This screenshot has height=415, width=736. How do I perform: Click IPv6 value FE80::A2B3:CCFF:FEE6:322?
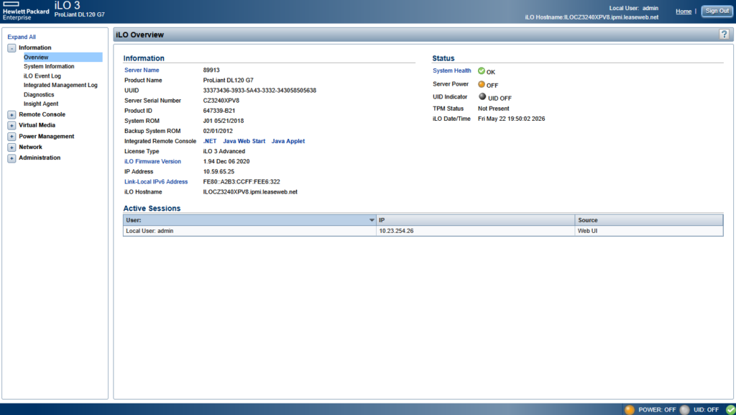click(x=241, y=182)
